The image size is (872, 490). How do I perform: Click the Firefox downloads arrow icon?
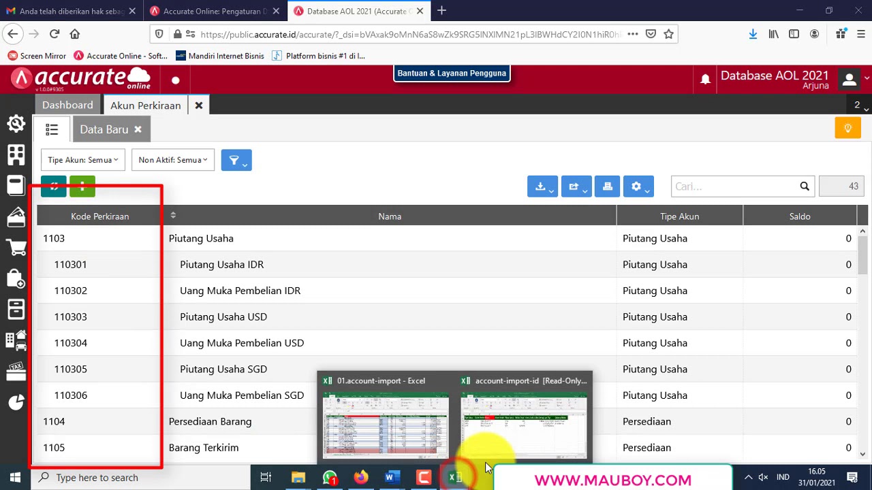pyautogui.click(x=753, y=34)
